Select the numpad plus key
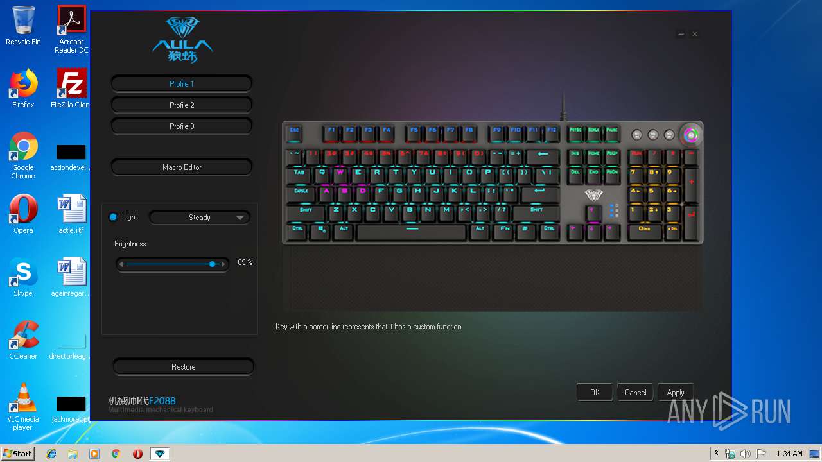The image size is (822, 462). pyautogui.click(x=691, y=184)
